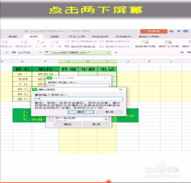This screenshot has width=191, height=183.
Task: Click the 年龄 header cell
Action: pyautogui.click(x=88, y=69)
